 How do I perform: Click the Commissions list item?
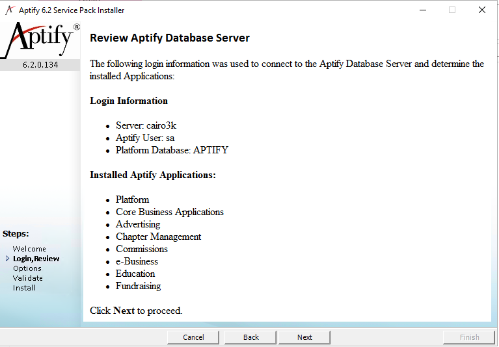click(x=142, y=249)
